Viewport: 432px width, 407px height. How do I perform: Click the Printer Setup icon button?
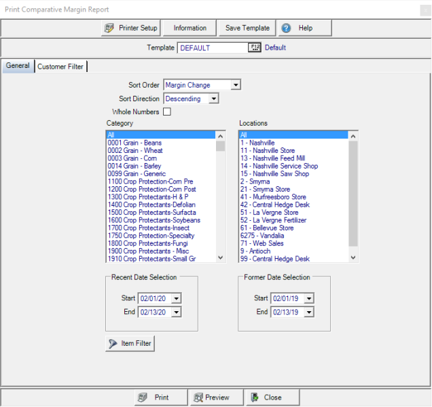109,28
